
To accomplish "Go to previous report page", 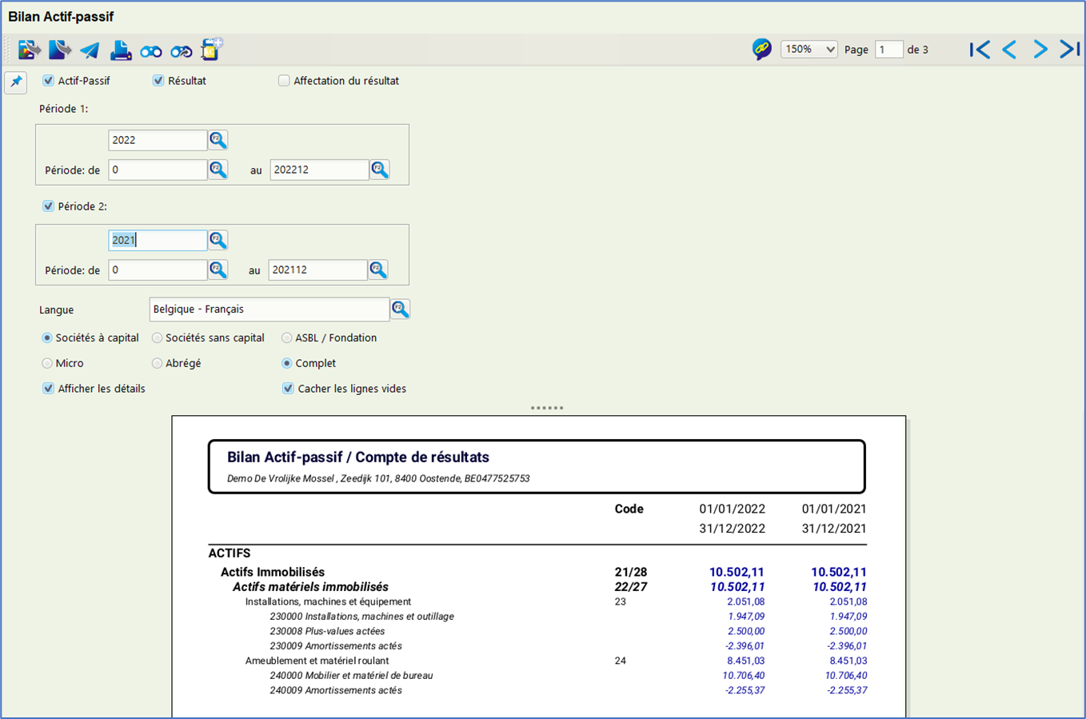I will [1009, 50].
